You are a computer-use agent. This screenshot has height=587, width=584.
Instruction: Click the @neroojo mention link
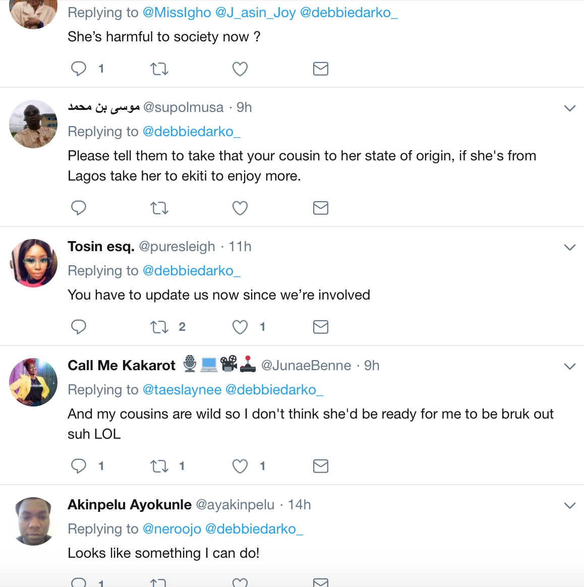click(172, 529)
